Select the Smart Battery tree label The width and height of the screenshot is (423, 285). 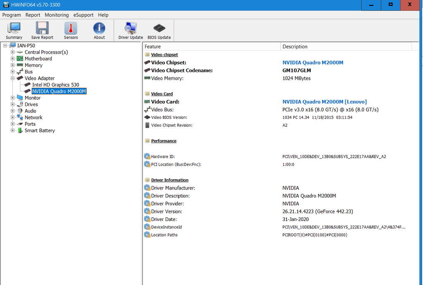(40, 131)
